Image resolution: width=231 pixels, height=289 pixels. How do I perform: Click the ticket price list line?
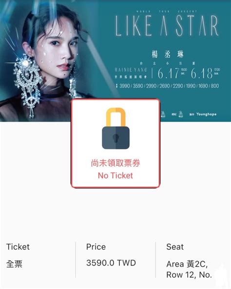point(168,86)
